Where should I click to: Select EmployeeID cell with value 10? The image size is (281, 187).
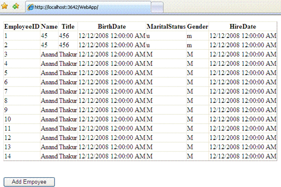tap(22, 119)
